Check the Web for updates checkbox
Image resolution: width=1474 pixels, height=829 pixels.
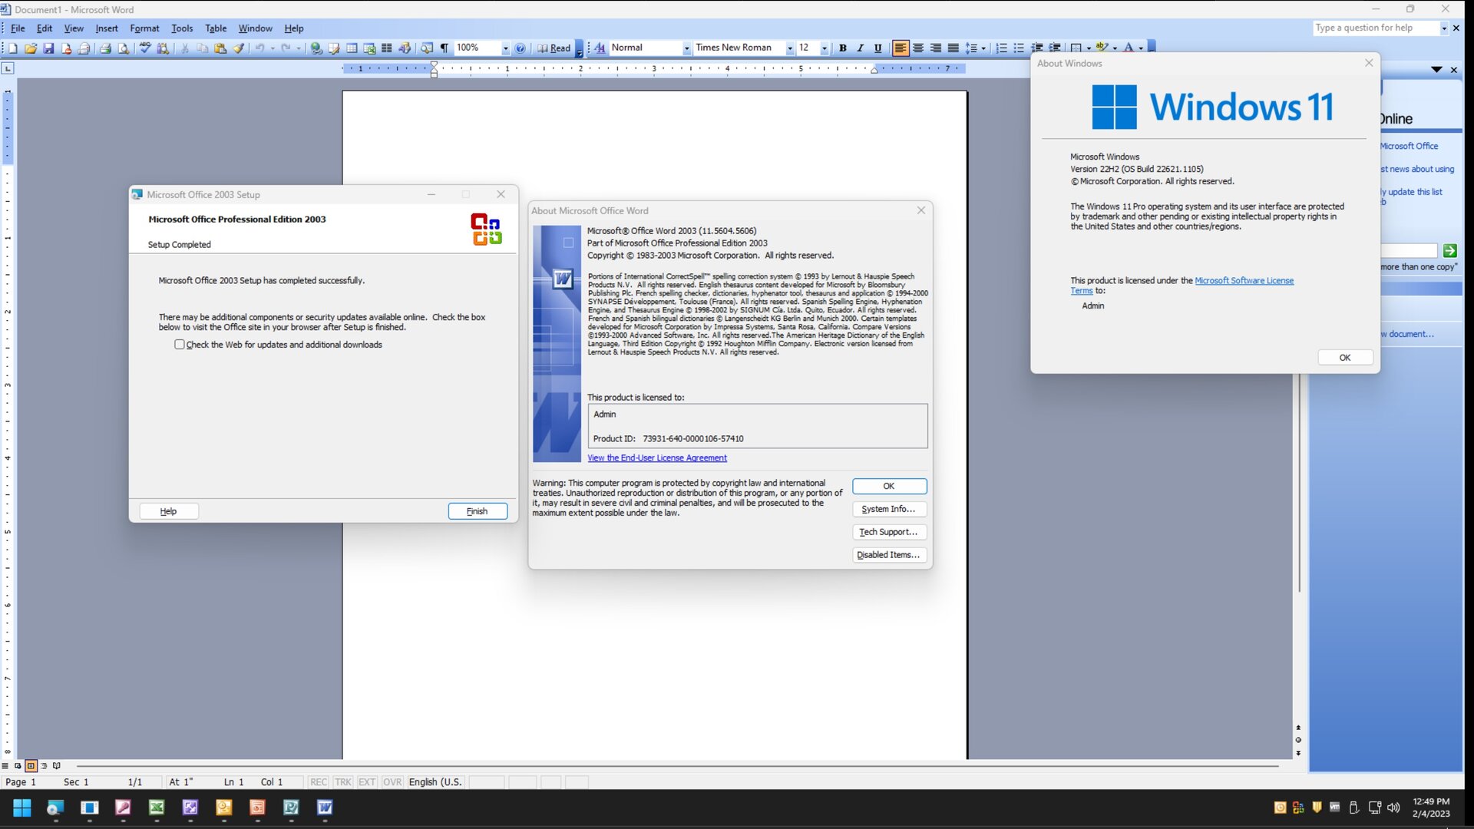point(180,345)
